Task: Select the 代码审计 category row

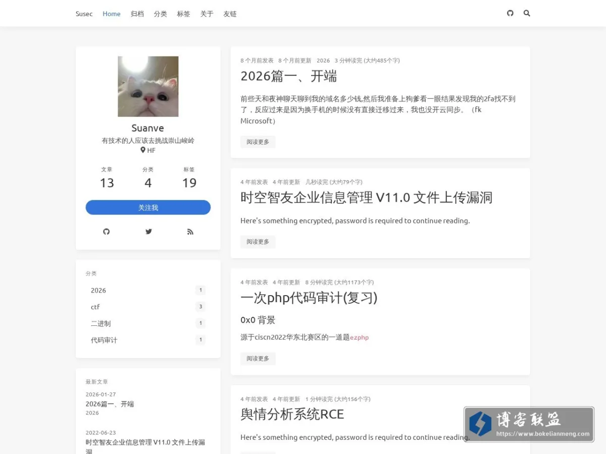Action: (x=148, y=340)
